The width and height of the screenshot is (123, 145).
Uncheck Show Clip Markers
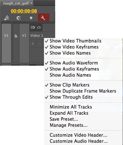pos(83,85)
